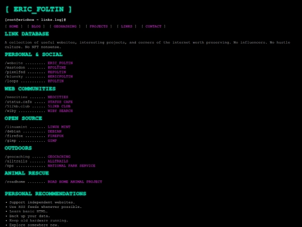Click the /status.cafe path label
The width and height of the screenshot is (302, 227).
pyautogui.click(x=18, y=101)
